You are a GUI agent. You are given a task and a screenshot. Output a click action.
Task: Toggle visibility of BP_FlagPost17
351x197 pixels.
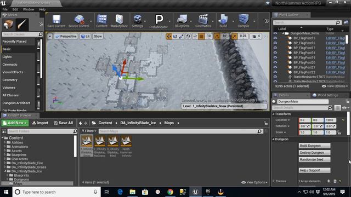click(x=275, y=48)
